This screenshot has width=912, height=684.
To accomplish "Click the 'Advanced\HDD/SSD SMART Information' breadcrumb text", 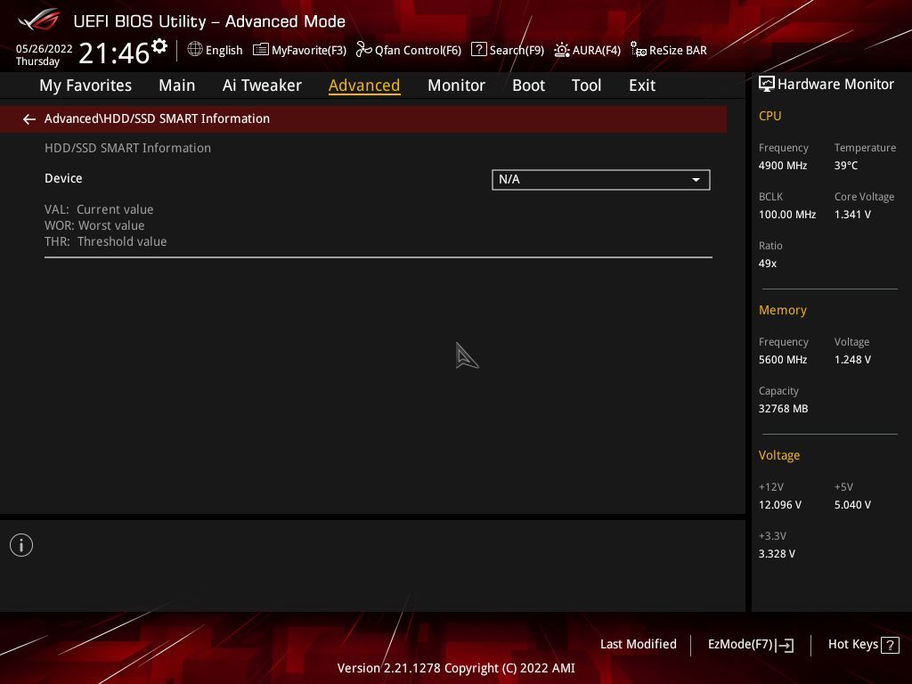I will [x=157, y=118].
